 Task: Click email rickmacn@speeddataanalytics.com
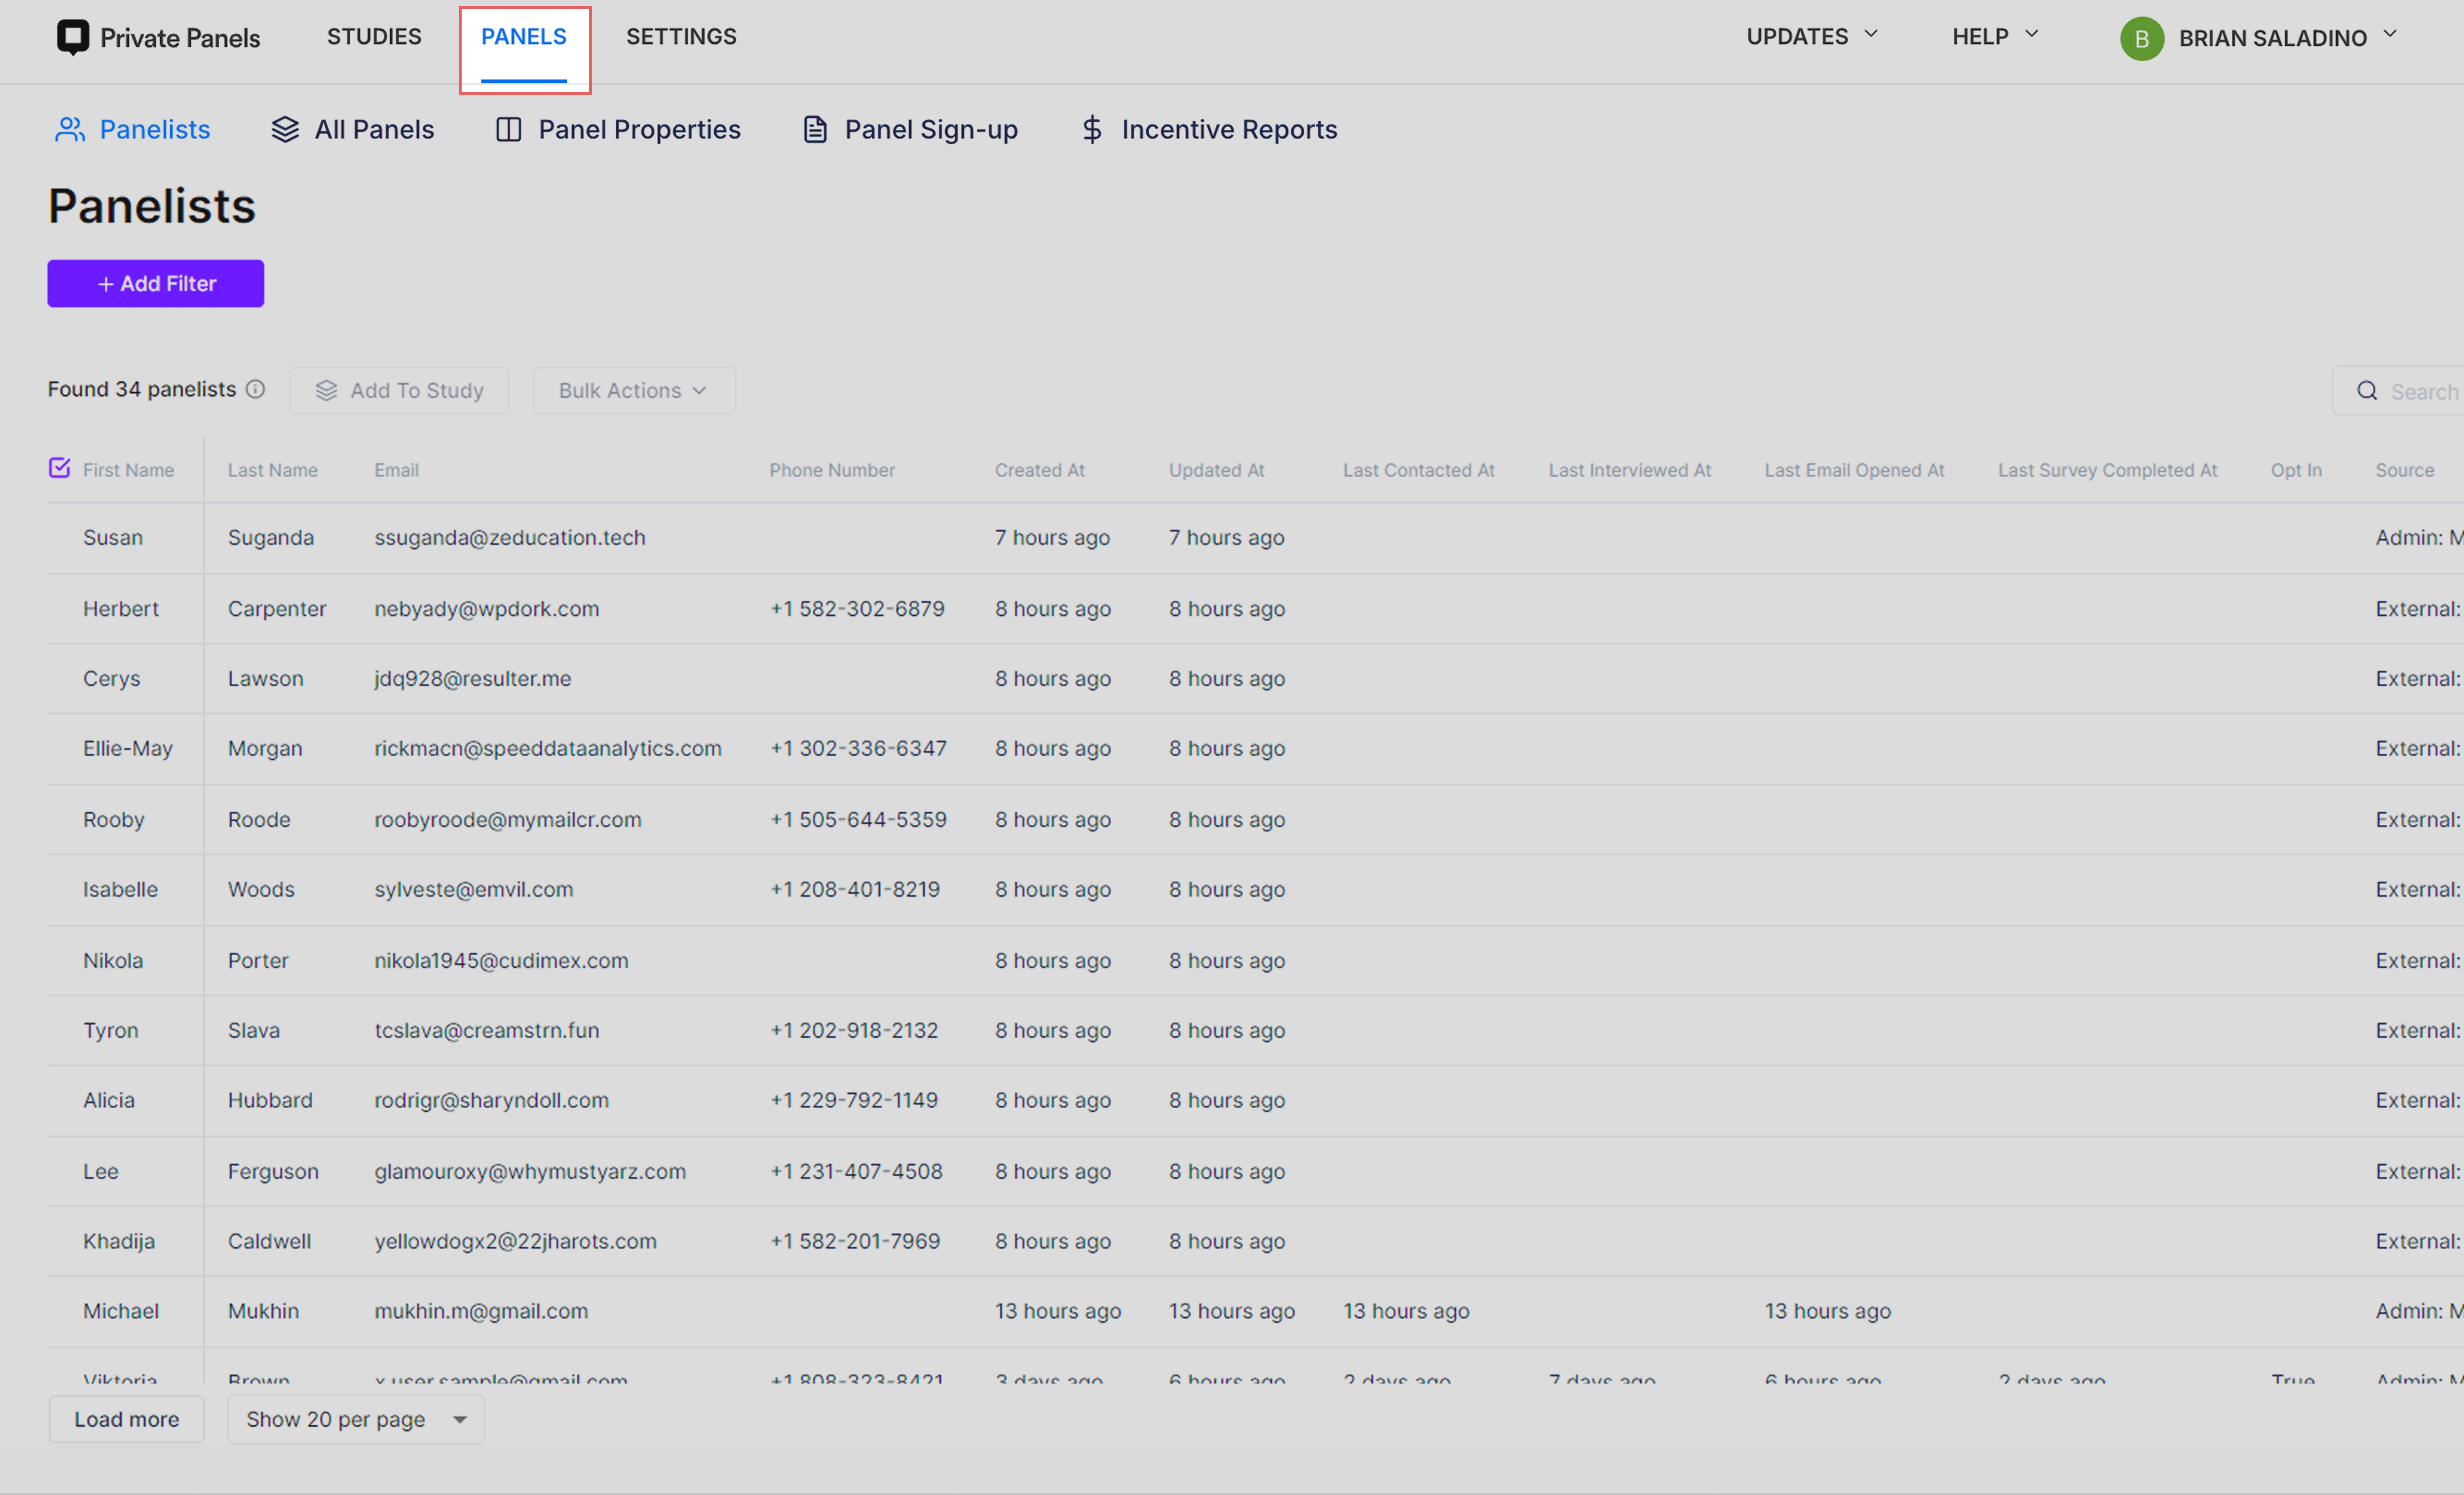click(548, 749)
